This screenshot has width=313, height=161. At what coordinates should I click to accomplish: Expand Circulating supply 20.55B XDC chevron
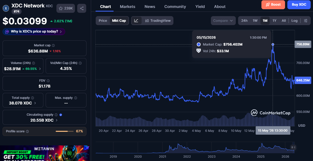[x=57, y=120]
